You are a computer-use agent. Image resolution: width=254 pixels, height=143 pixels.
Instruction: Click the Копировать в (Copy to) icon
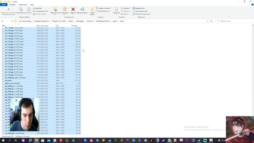(x=64, y=10)
